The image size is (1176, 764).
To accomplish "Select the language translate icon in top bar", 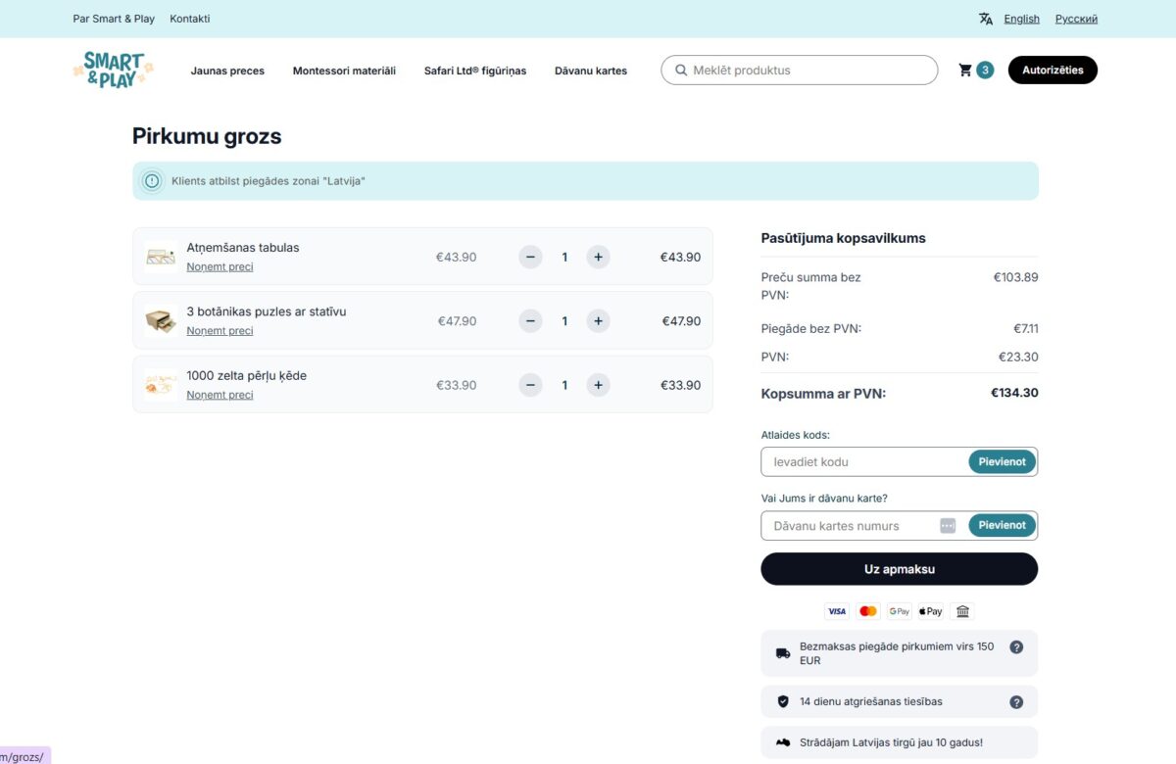I will pos(985,18).
